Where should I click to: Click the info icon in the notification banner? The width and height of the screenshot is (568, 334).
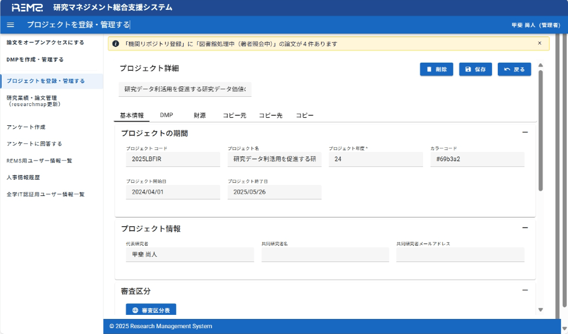point(114,43)
